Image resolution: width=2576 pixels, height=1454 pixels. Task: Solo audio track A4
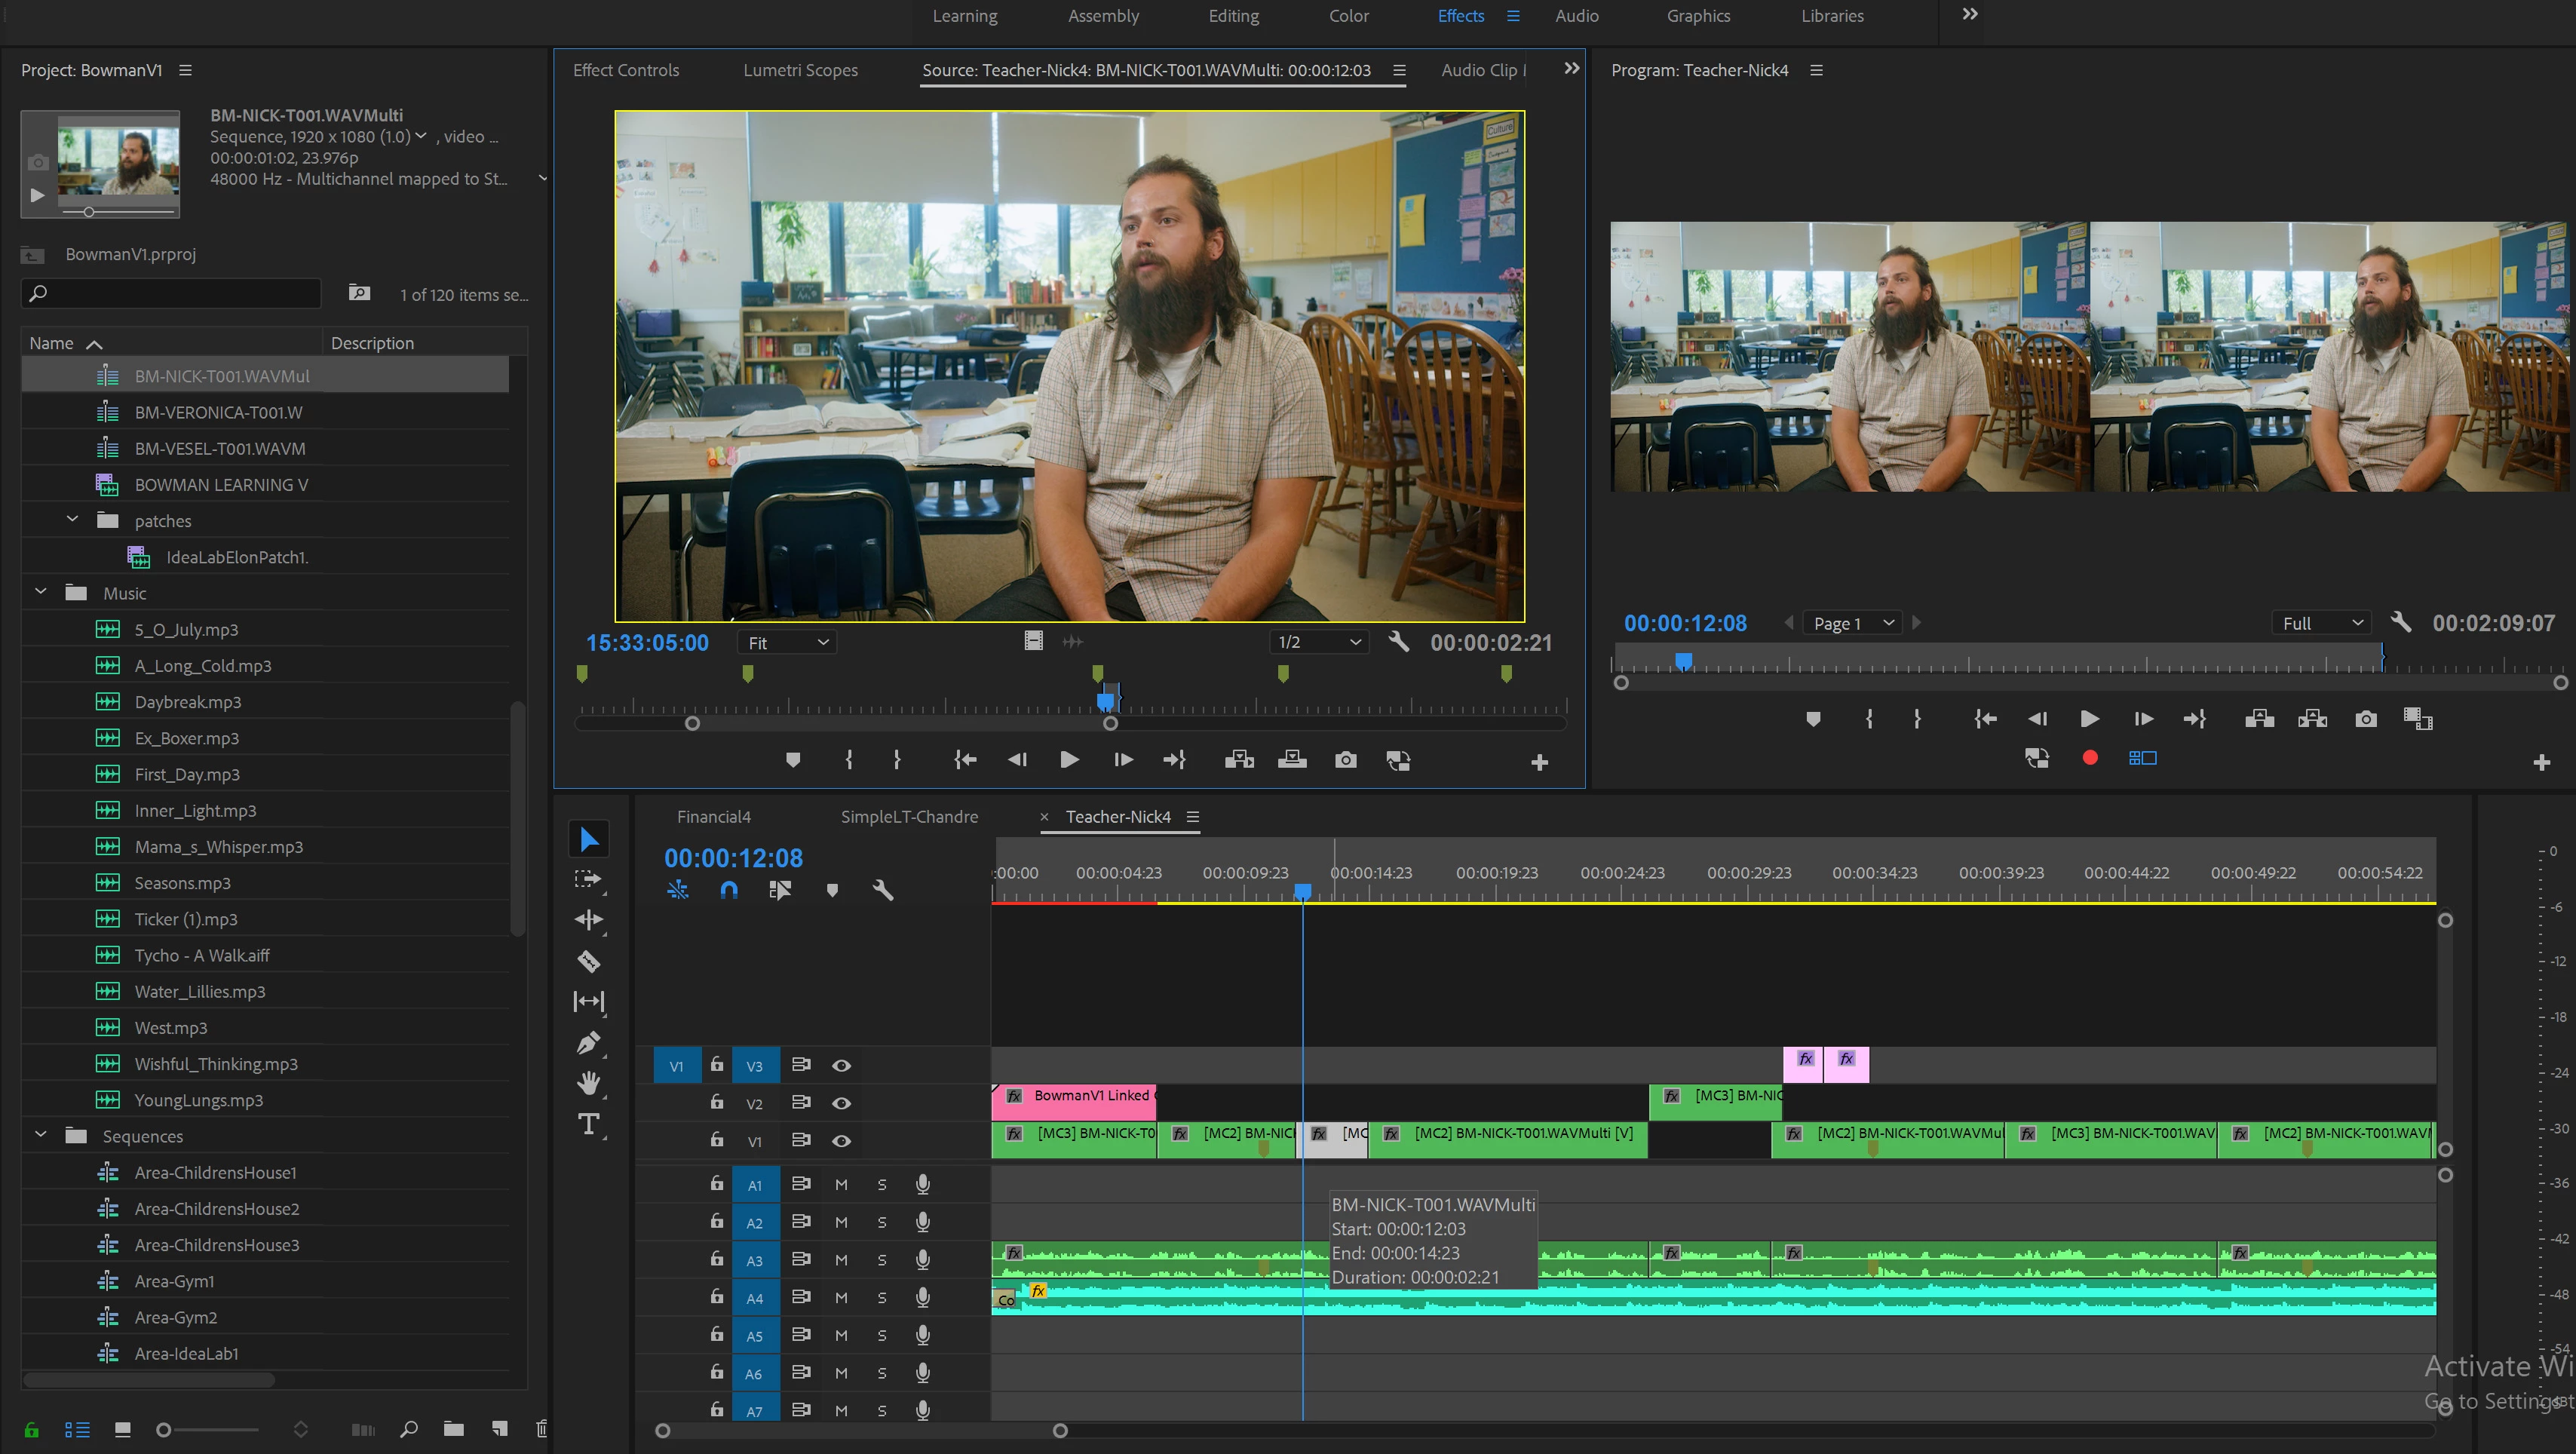881,1298
